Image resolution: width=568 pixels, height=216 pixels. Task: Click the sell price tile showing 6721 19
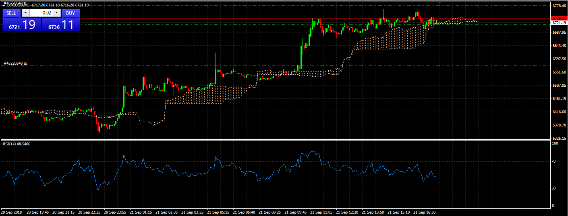click(x=21, y=24)
